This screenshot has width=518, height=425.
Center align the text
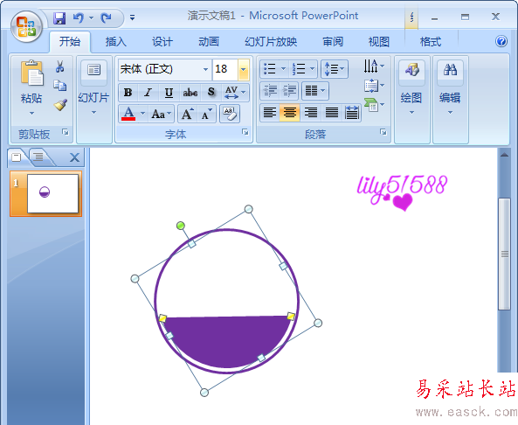(x=290, y=113)
